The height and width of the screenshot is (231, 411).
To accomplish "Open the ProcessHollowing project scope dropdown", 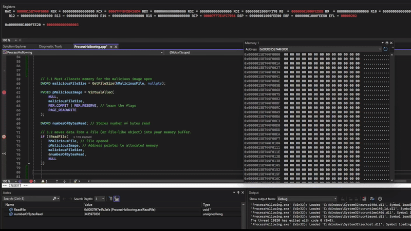I will (162, 52).
